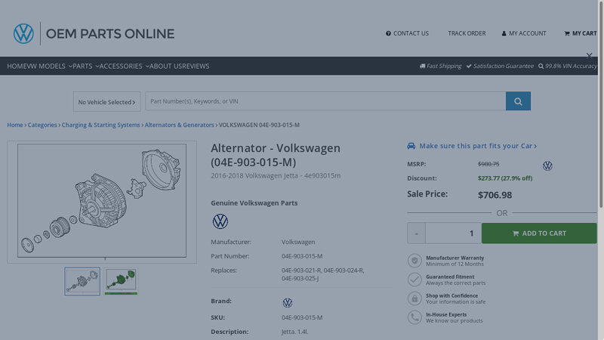Click the quantity input field
The height and width of the screenshot is (340, 604).
(453, 233)
